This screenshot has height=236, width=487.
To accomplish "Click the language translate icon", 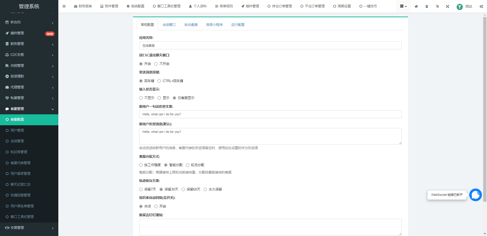I will click(437, 6).
